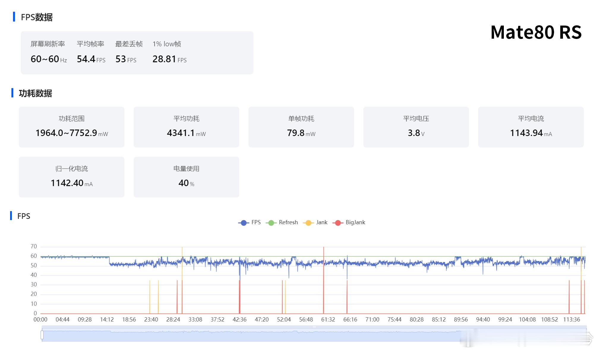Grab the left handle of zoom slider
This screenshot has height=353, width=598.
[42, 335]
